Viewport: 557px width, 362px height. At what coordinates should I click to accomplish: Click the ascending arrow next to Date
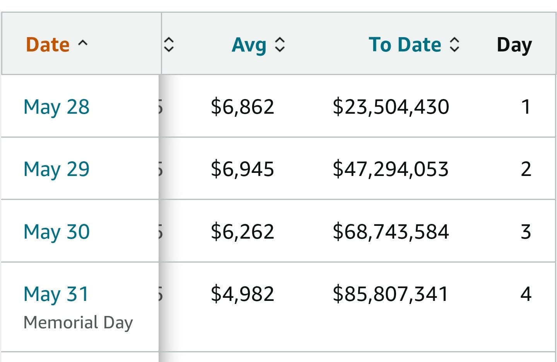(83, 43)
